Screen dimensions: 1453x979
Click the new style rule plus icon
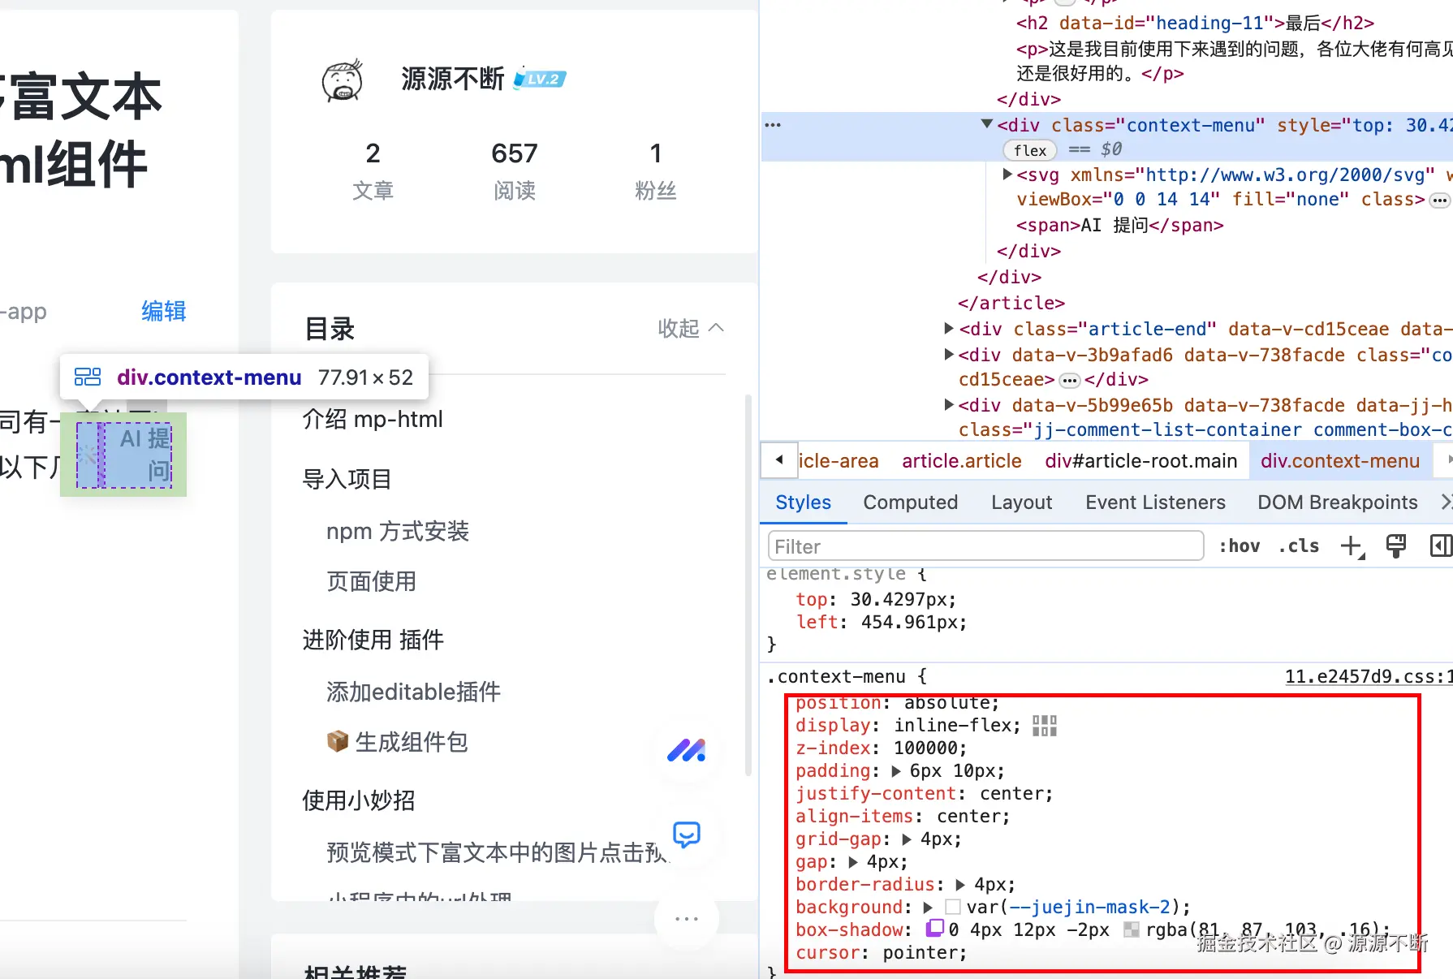(x=1352, y=546)
